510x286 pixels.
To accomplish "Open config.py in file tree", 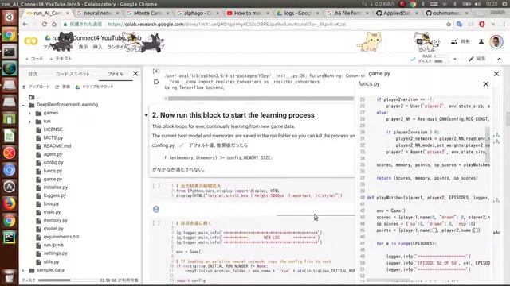I will click(x=53, y=162).
